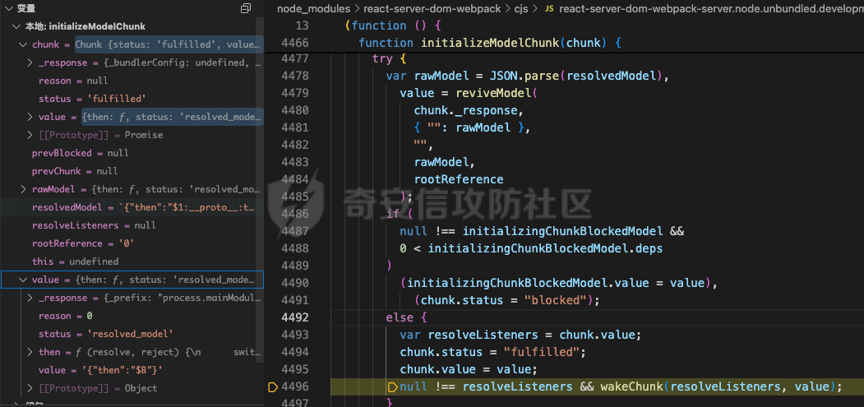Expand the [[Prototype]] = Object entry
The width and height of the screenshot is (864, 407).
(30, 388)
